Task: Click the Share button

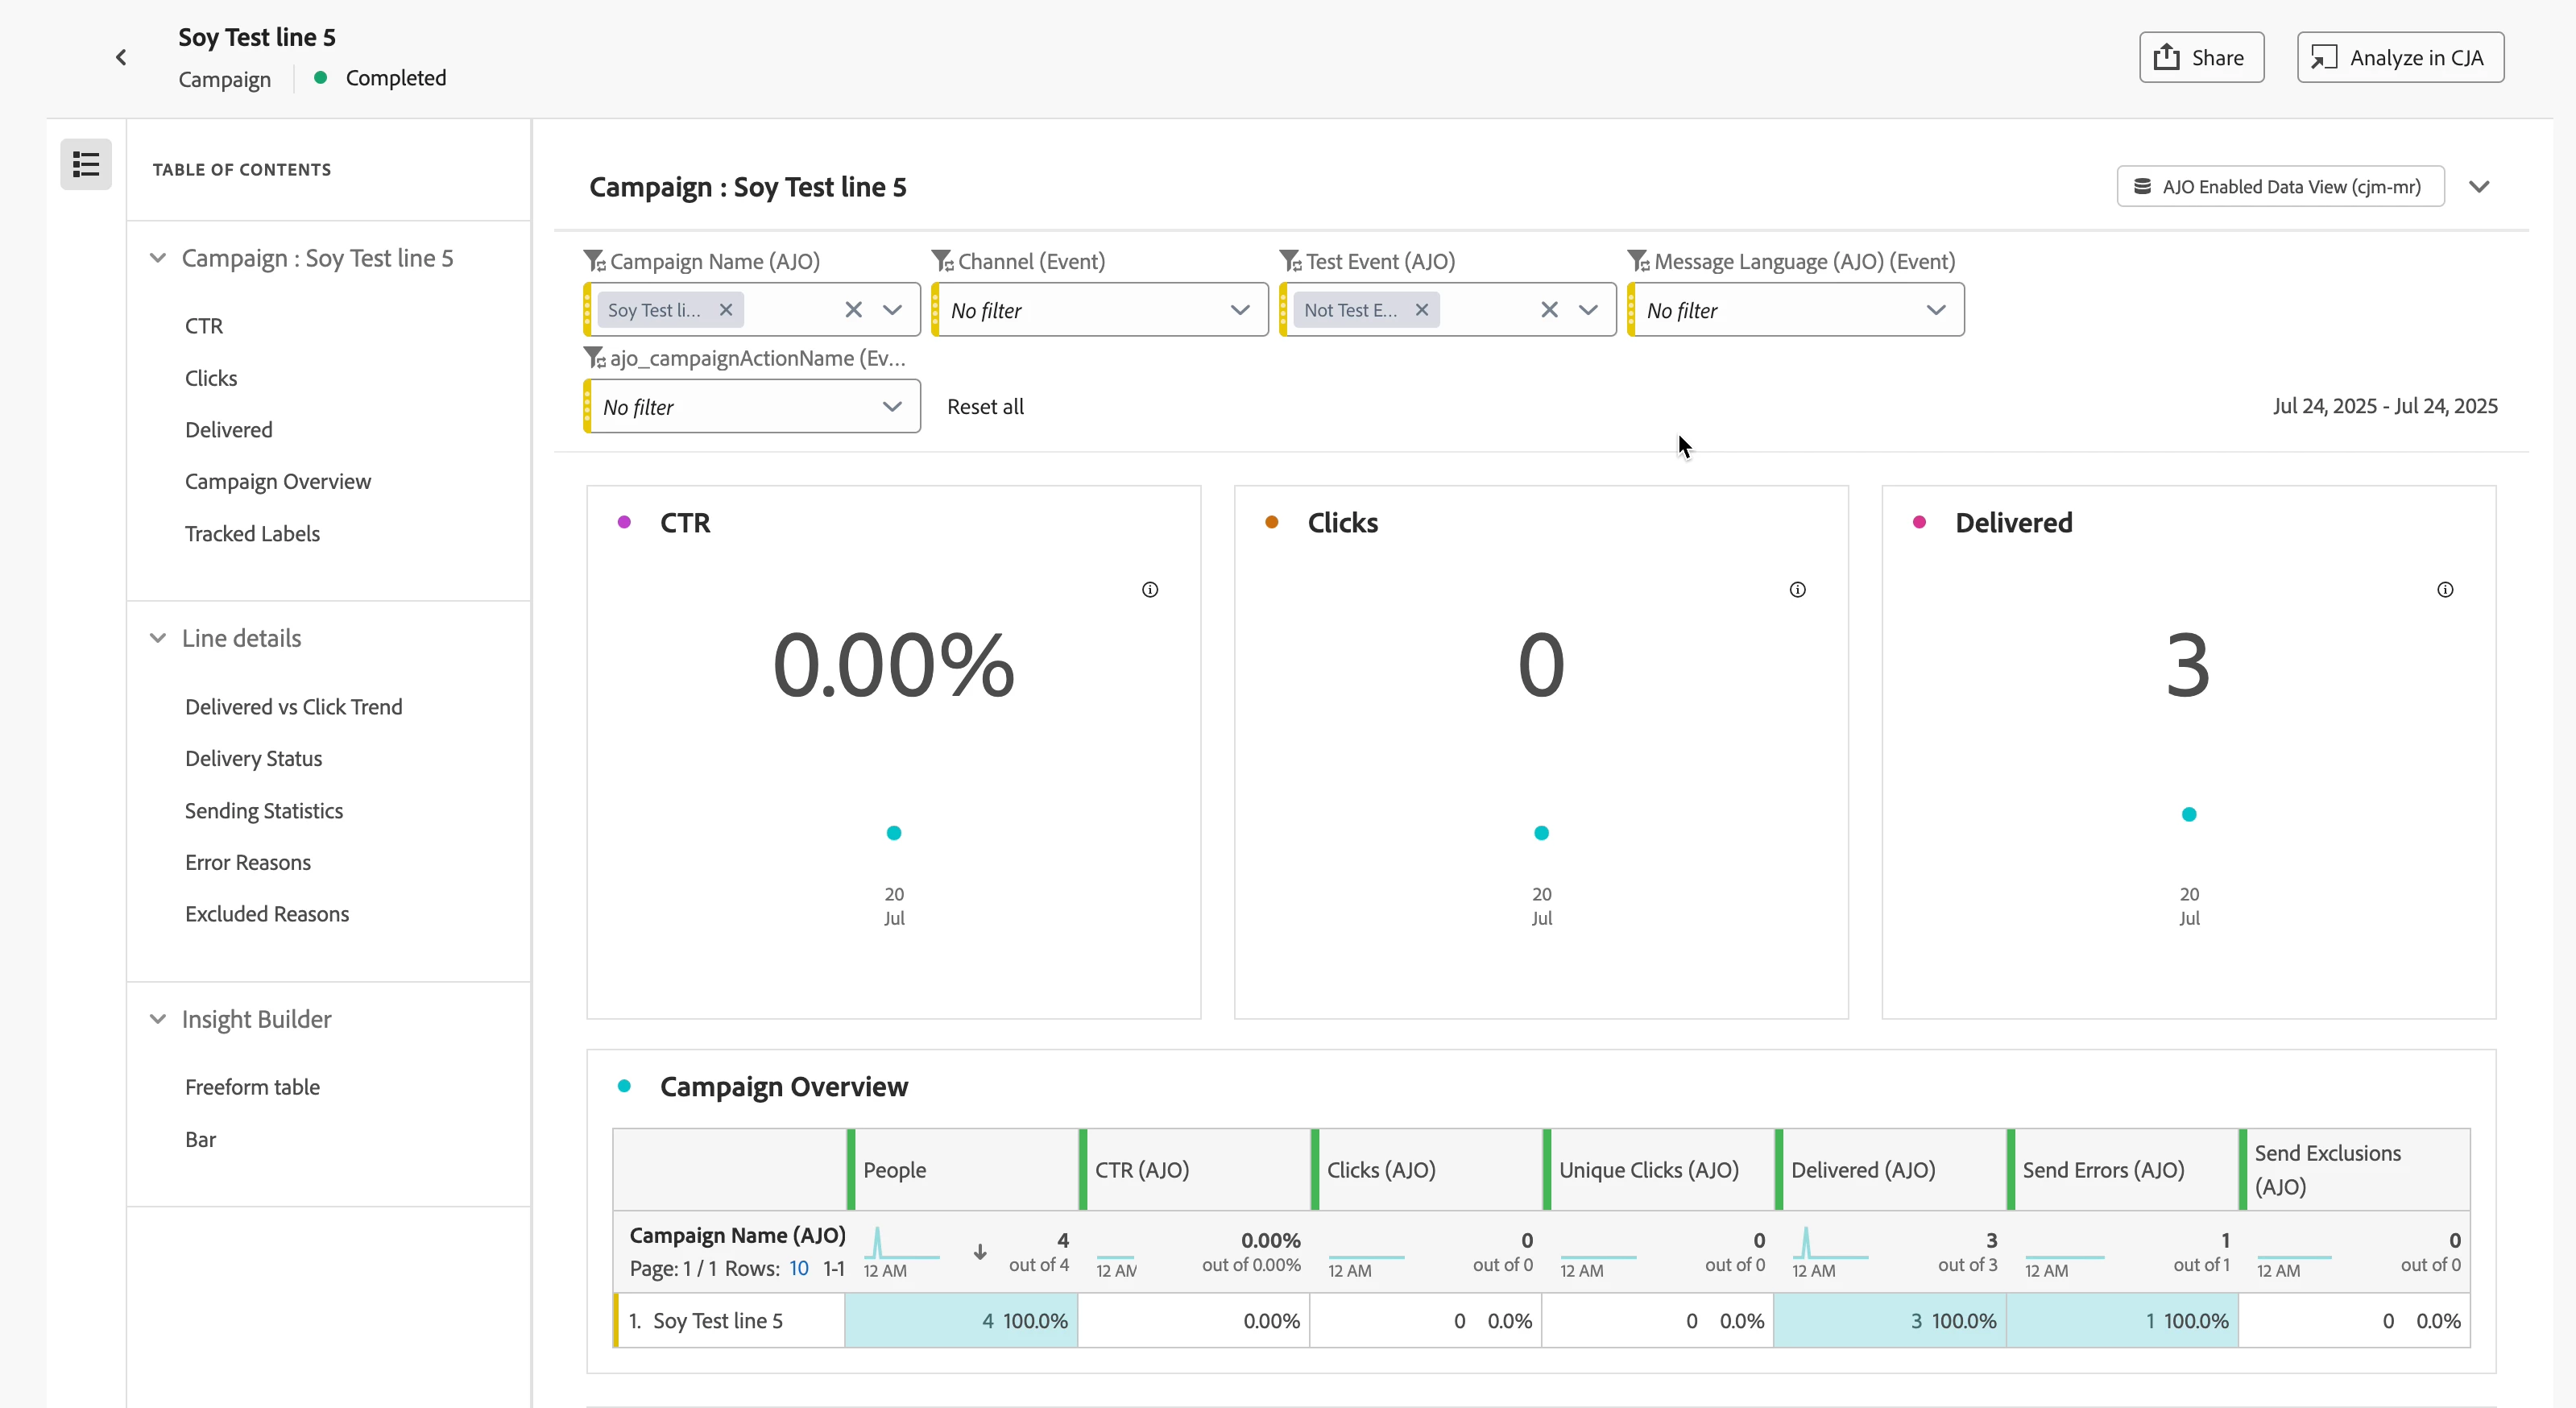Action: pos(2201,57)
